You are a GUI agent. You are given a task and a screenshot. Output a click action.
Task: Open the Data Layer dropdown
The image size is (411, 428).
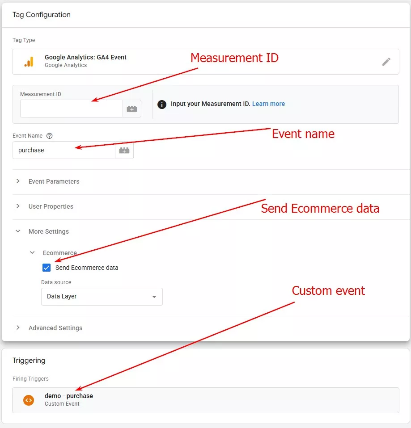102,297
